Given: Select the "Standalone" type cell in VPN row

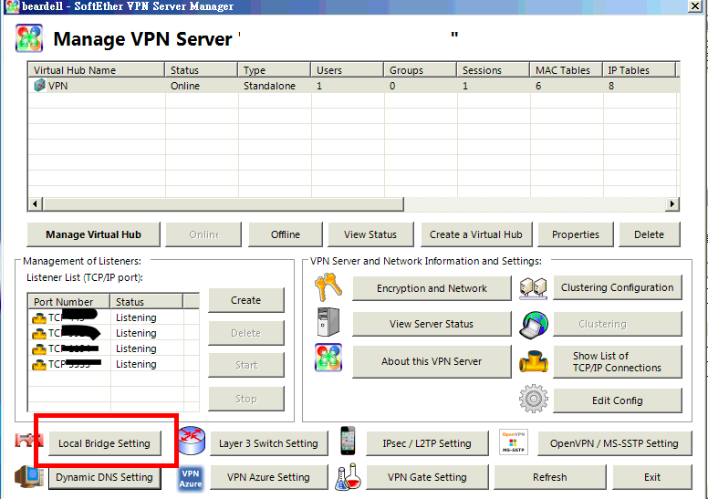Looking at the screenshot, I should (269, 86).
